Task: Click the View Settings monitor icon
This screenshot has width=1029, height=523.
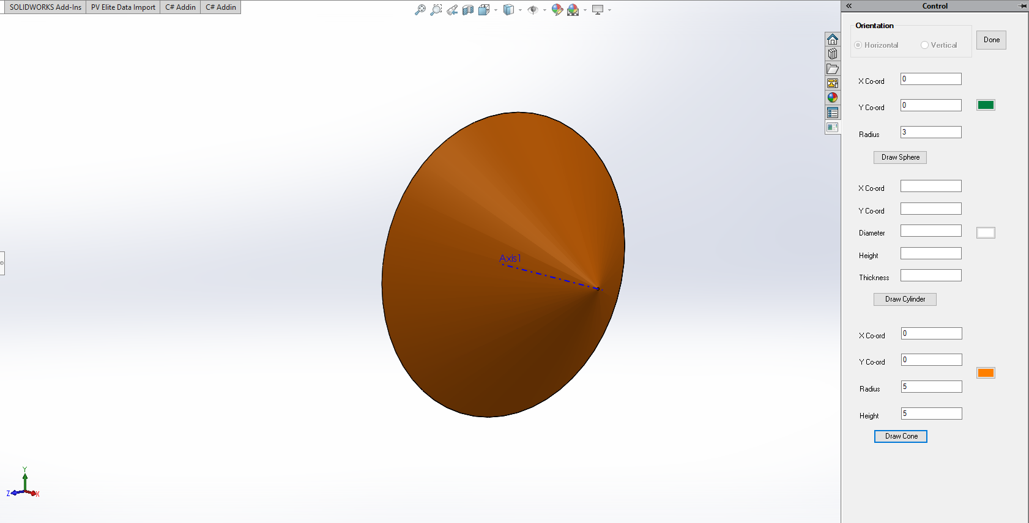Action: pyautogui.click(x=598, y=10)
